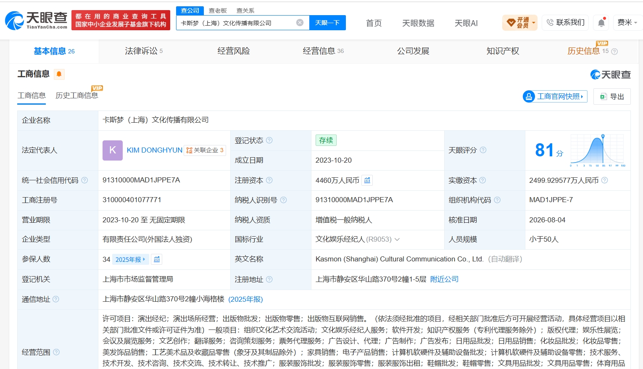The height and width of the screenshot is (369, 643).
Task: Export data with the 导出 button
Action: pos(612,96)
